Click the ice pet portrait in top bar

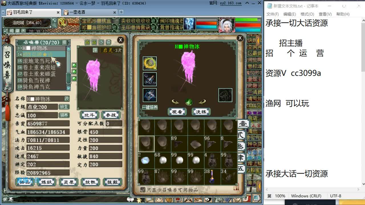click(190, 24)
